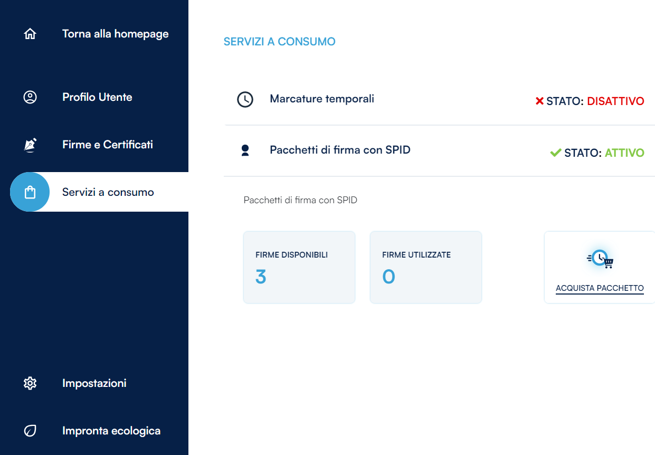Click the Firme Utilizzate card
Viewport: 655px width, 455px height.
tap(426, 267)
